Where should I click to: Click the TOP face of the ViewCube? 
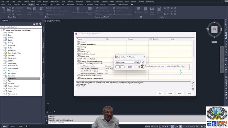(x=214, y=30)
